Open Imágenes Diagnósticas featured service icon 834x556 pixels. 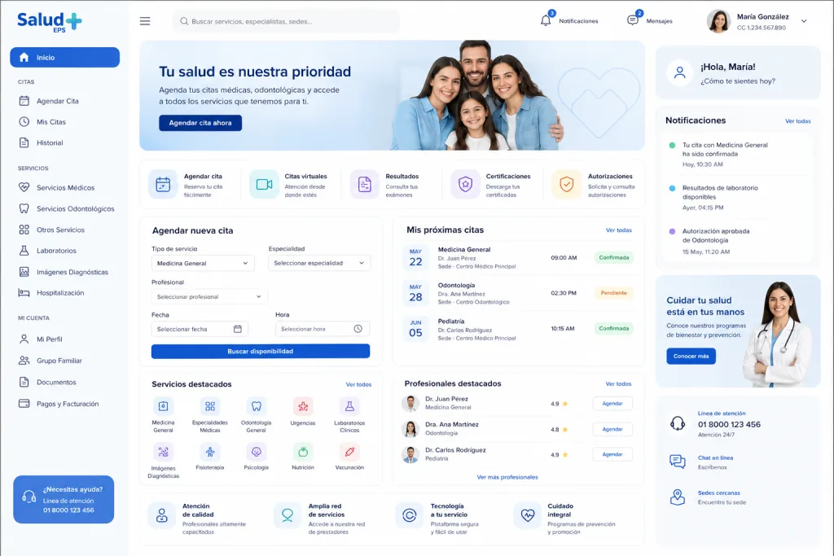coord(163,452)
